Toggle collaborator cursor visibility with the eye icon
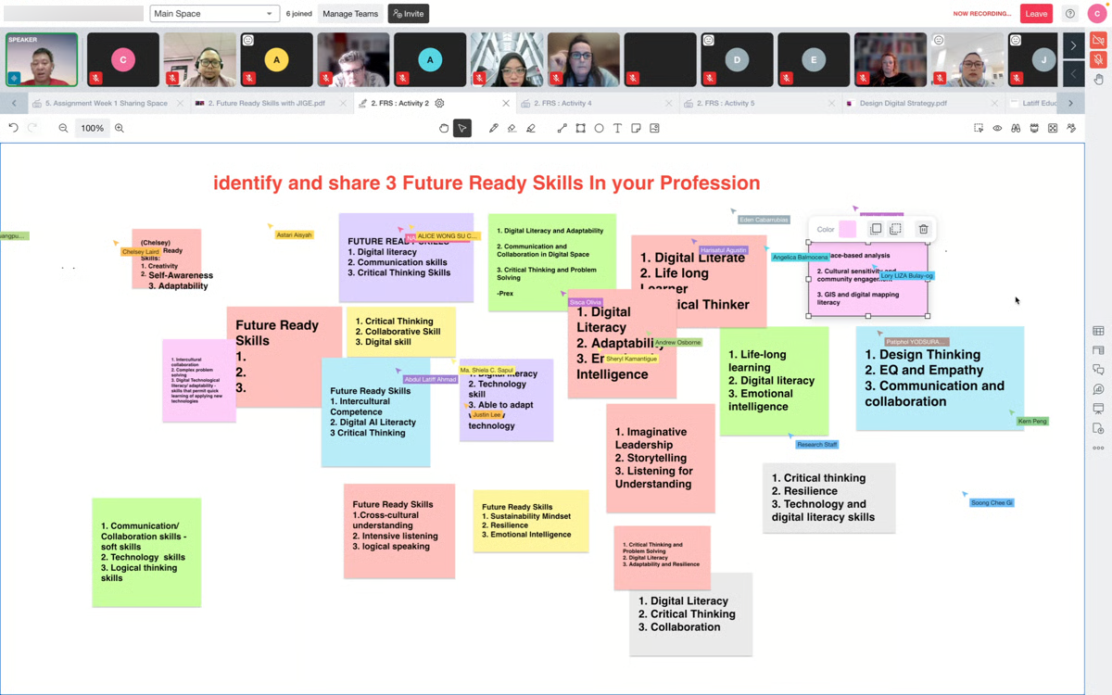This screenshot has width=1112, height=695. pos(998,128)
